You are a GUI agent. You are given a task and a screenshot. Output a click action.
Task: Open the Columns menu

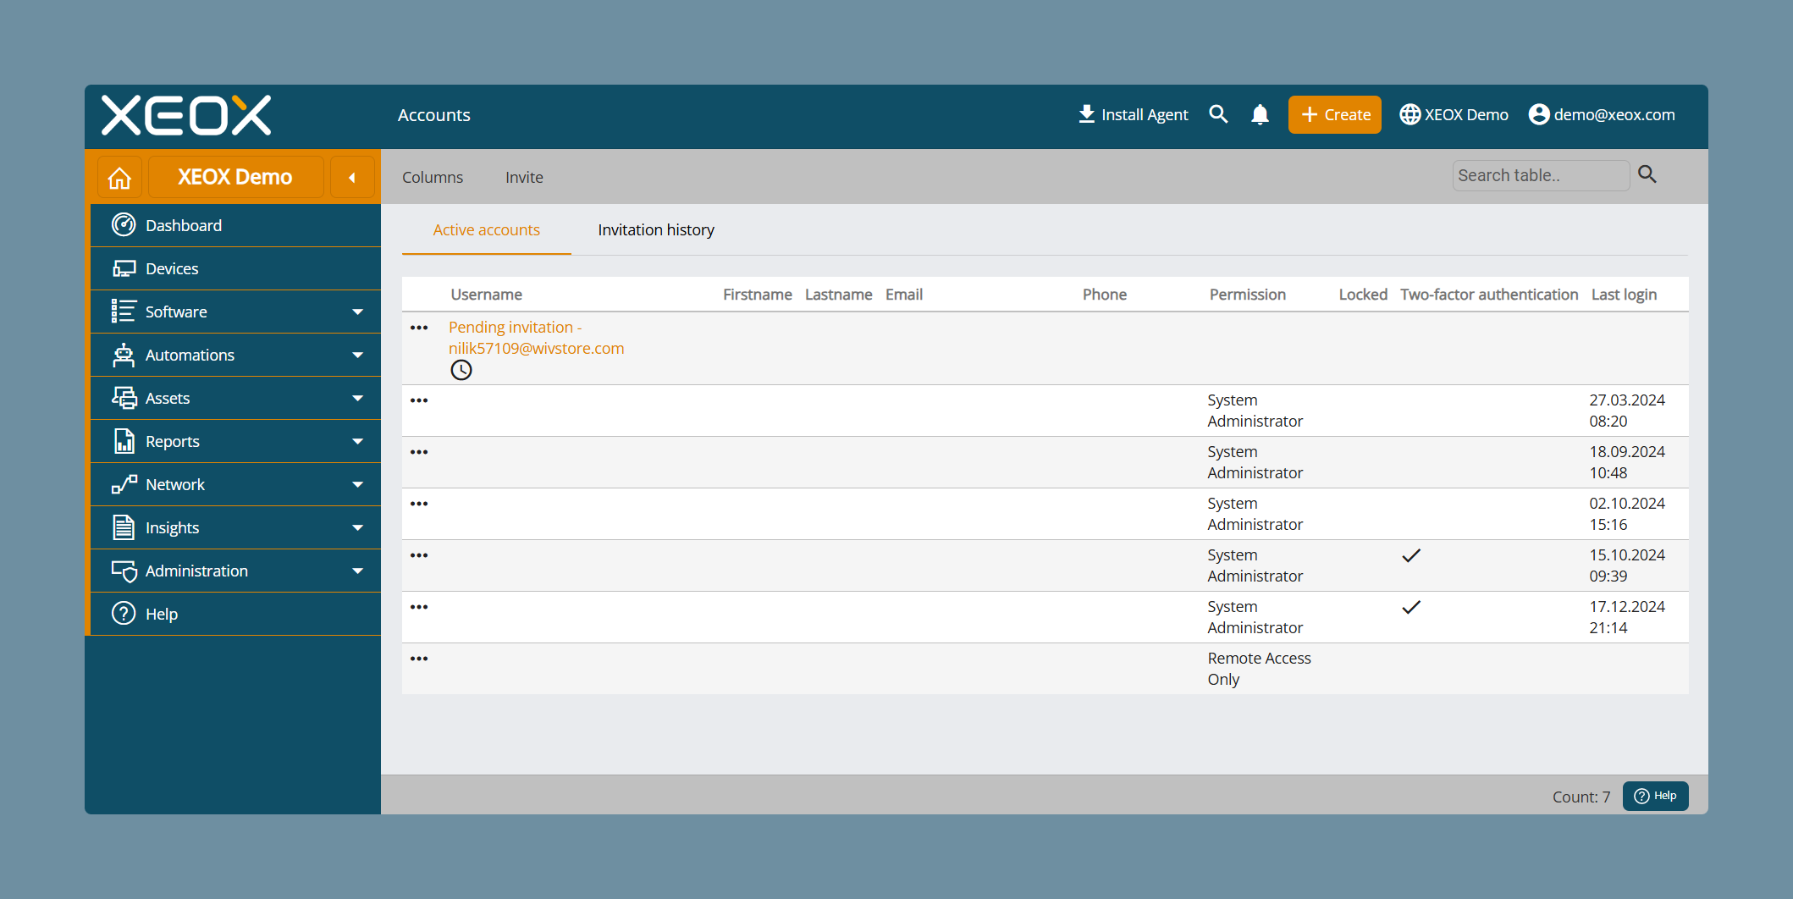(433, 178)
